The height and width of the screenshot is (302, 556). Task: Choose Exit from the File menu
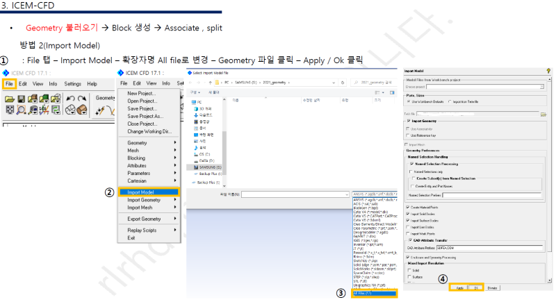131,238
